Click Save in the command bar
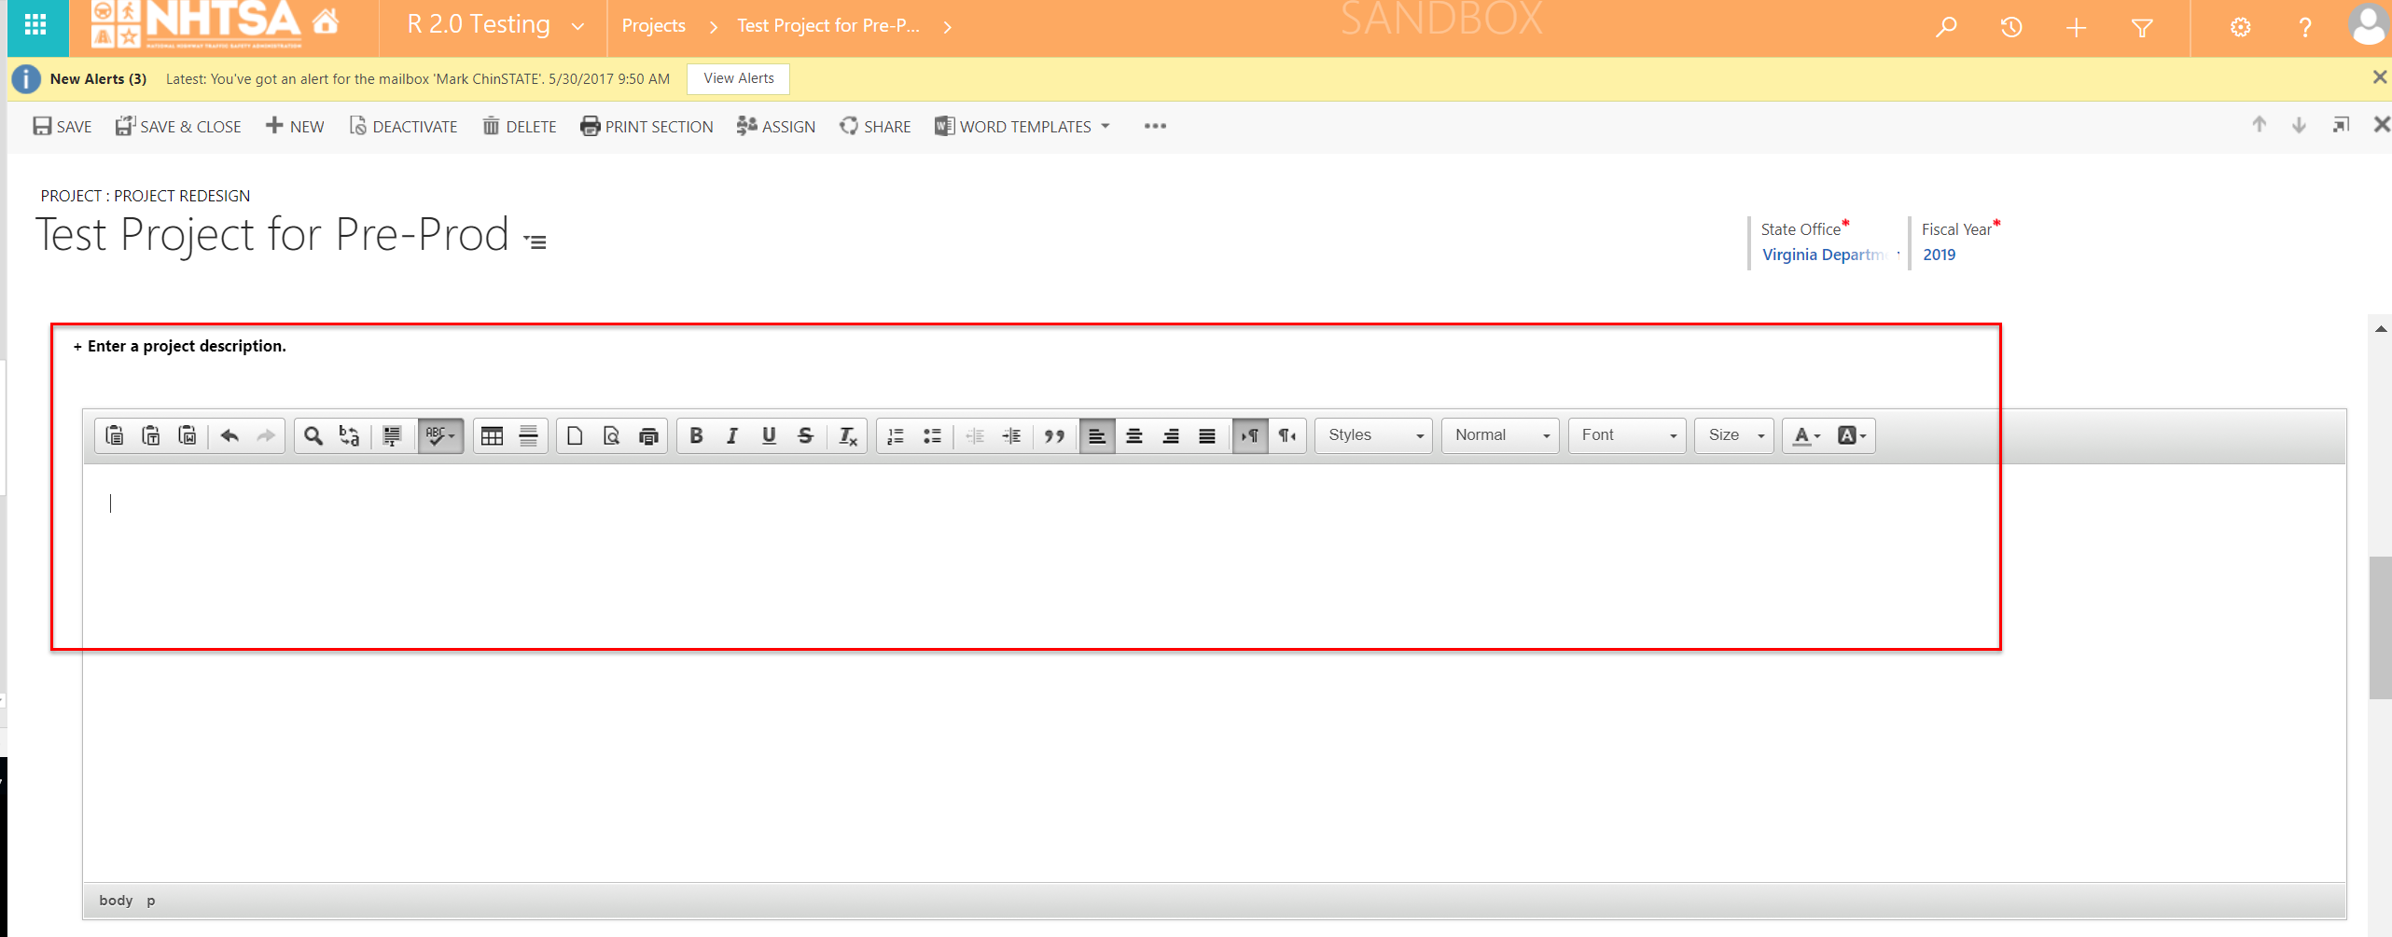The width and height of the screenshot is (2392, 937). click(x=63, y=127)
